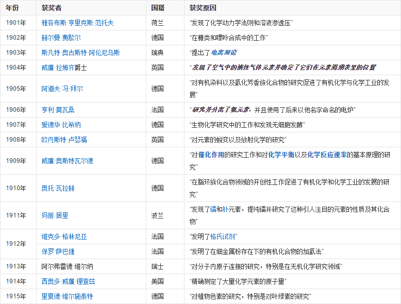Open 斯凡特·奥古斯特·阿伦尼乌斯 laureate page
Image resolution: width=401 pixels, height=304 pixels.
click(x=80, y=53)
